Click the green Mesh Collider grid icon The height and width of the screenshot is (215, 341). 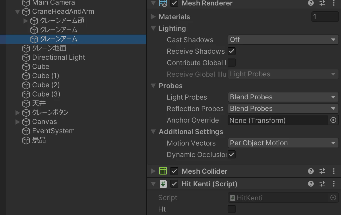(x=163, y=171)
